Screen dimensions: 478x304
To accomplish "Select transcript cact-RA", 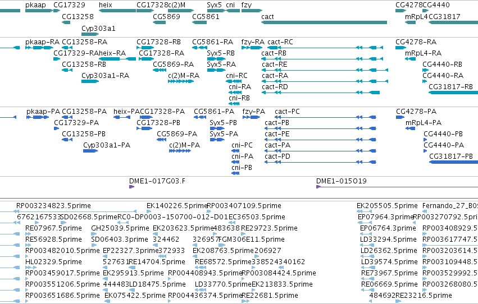I will [x=325, y=81].
